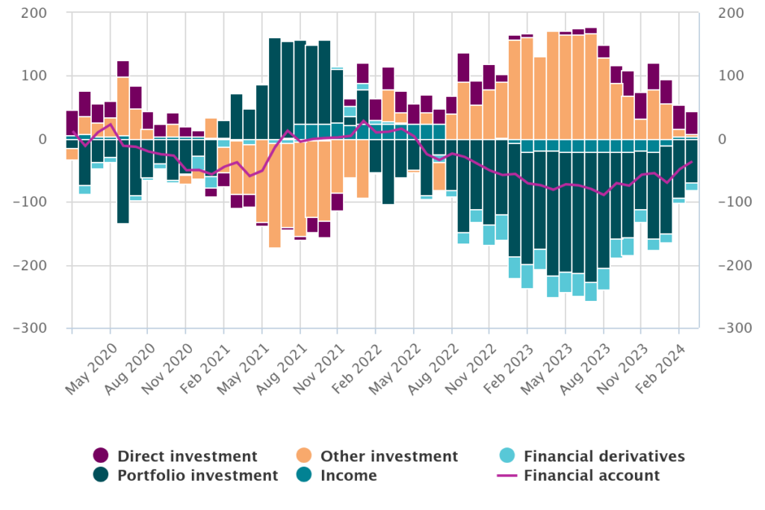The height and width of the screenshot is (510, 765).
Task: Click the Feb 2024 x-axis label
Action: pyautogui.click(x=662, y=364)
